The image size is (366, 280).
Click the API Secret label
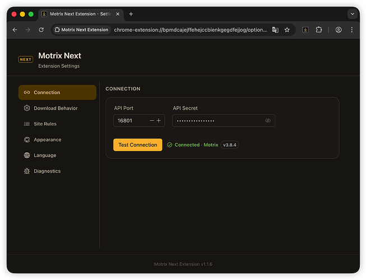(x=185, y=108)
